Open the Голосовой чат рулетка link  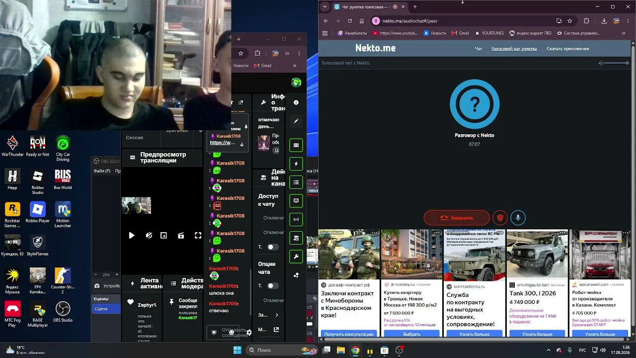pos(514,49)
